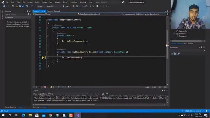Click the Clear All output icon
Screen dimensions: 210x118
click(x=103, y=94)
